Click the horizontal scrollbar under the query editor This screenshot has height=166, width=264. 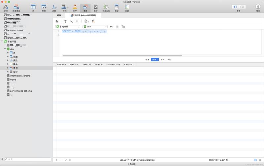click(122, 55)
